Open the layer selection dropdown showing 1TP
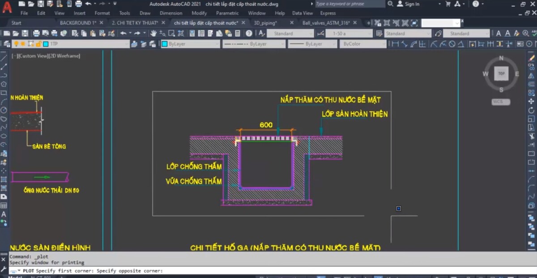 pyautogui.click(x=128, y=43)
